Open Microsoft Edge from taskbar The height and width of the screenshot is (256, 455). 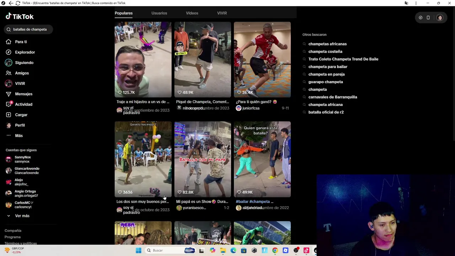[x=233, y=250]
